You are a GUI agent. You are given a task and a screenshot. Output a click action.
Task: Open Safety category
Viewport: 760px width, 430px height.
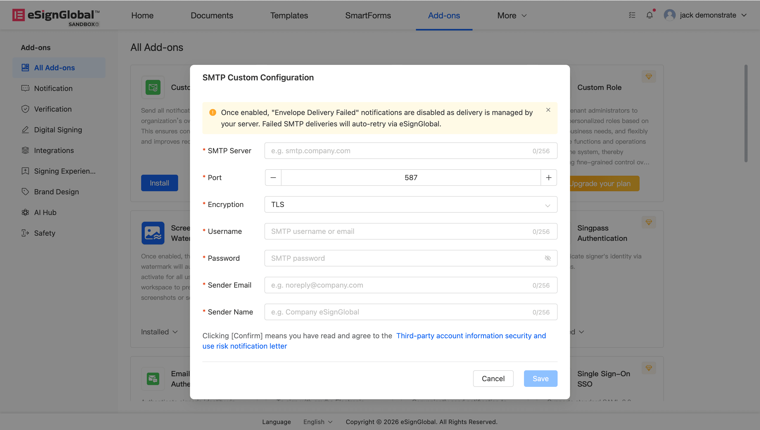[59, 233]
